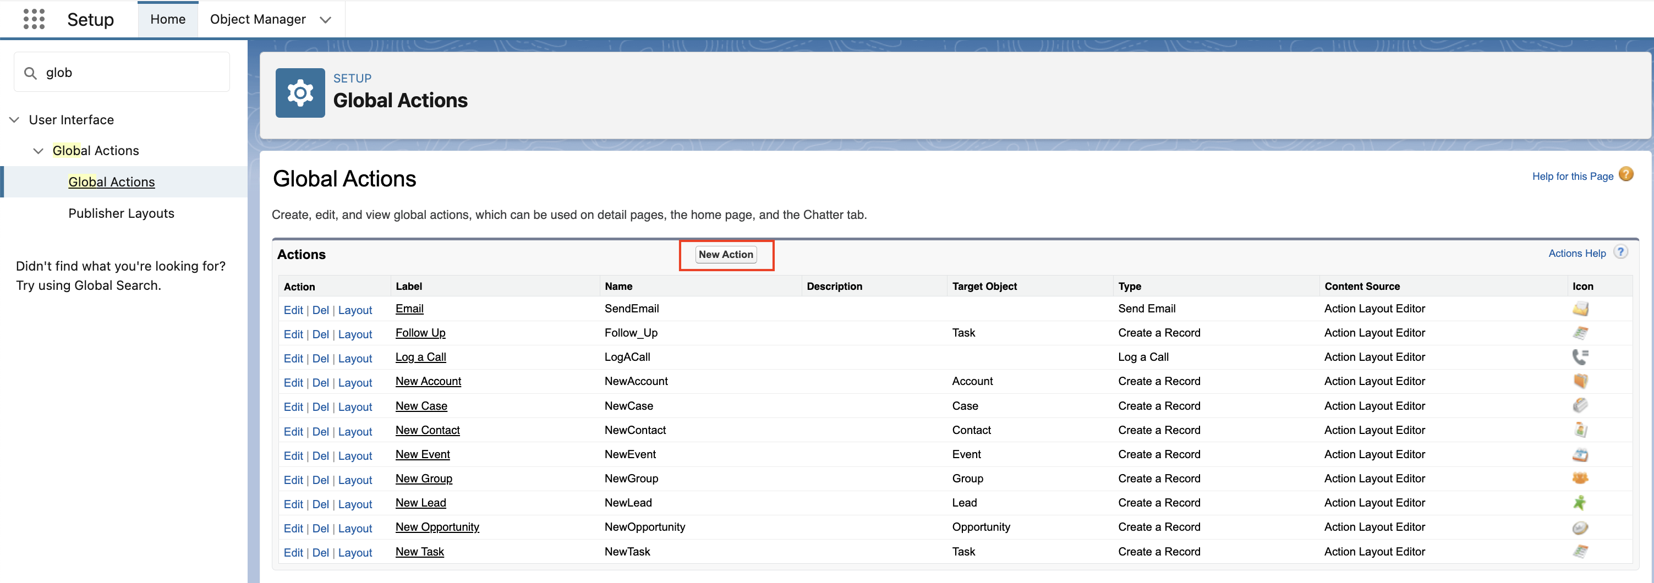Collapse the Global Actions tree node
This screenshot has height=583, width=1654.
point(39,151)
